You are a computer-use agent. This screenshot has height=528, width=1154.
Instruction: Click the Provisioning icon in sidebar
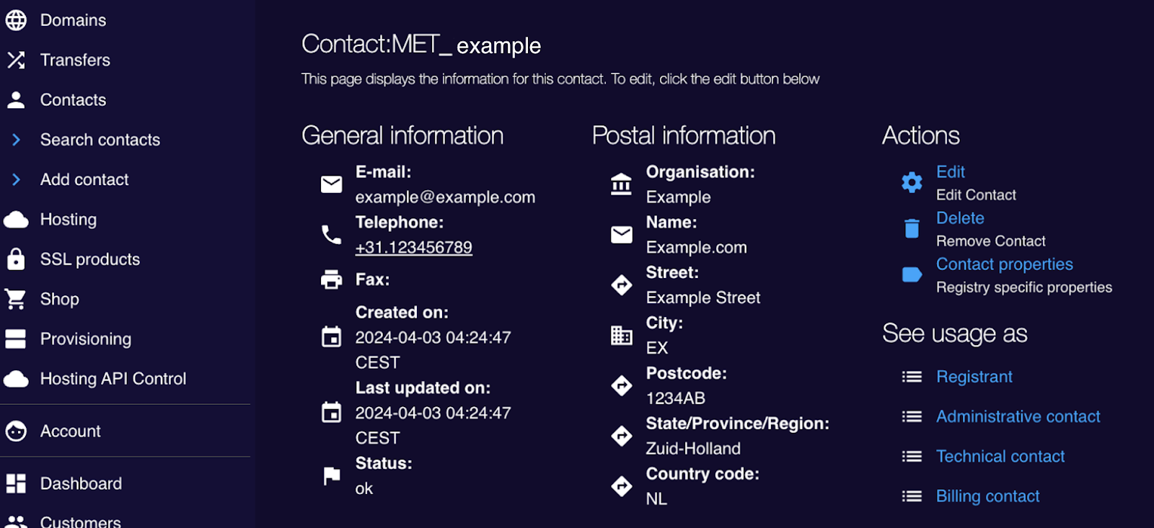[x=15, y=339]
